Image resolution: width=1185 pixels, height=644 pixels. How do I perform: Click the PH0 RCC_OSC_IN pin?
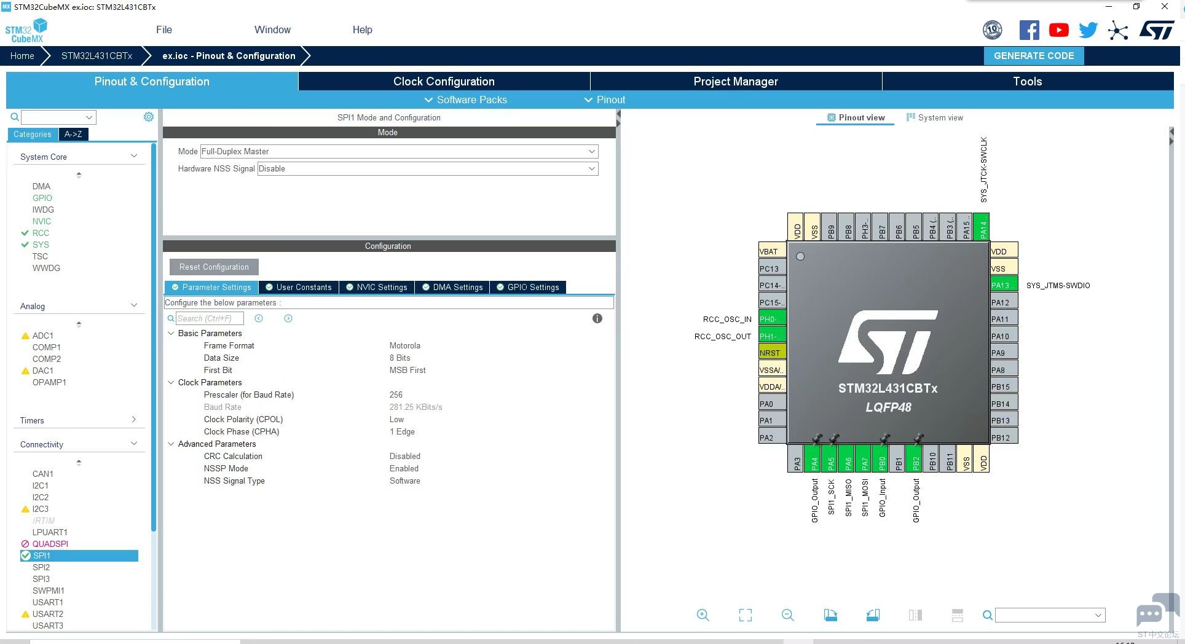772,319
